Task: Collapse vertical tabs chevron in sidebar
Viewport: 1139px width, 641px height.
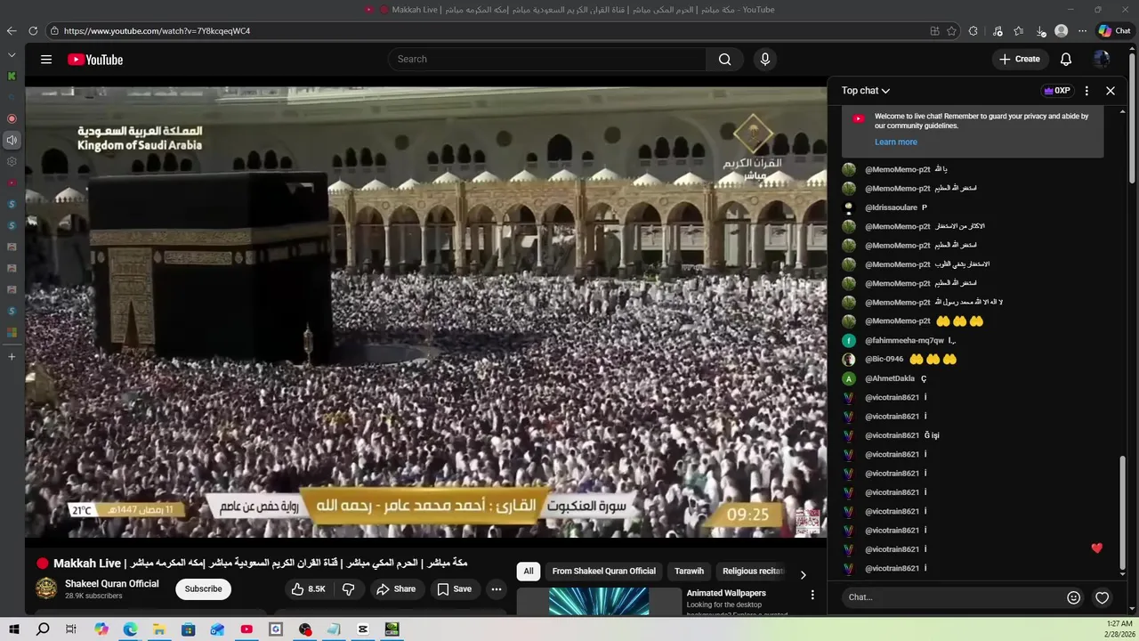Action: (12, 55)
